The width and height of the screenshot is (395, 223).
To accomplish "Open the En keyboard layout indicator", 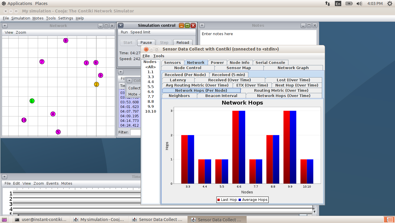I will pos(338,3).
